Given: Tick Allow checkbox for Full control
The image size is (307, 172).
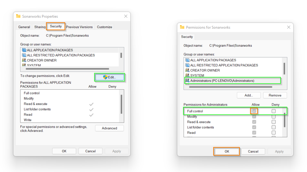Looking at the screenshot, I should coord(254,111).
